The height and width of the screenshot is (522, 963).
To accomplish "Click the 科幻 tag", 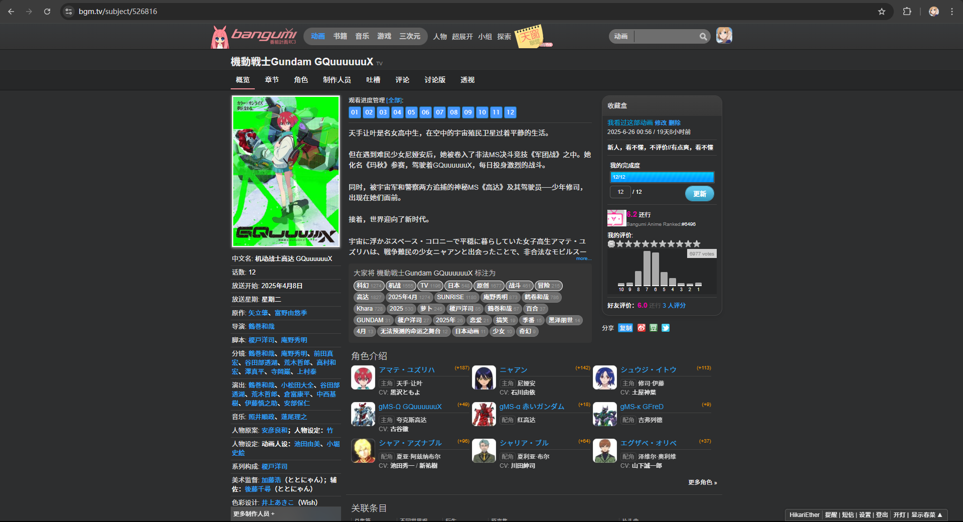I will click(369, 286).
